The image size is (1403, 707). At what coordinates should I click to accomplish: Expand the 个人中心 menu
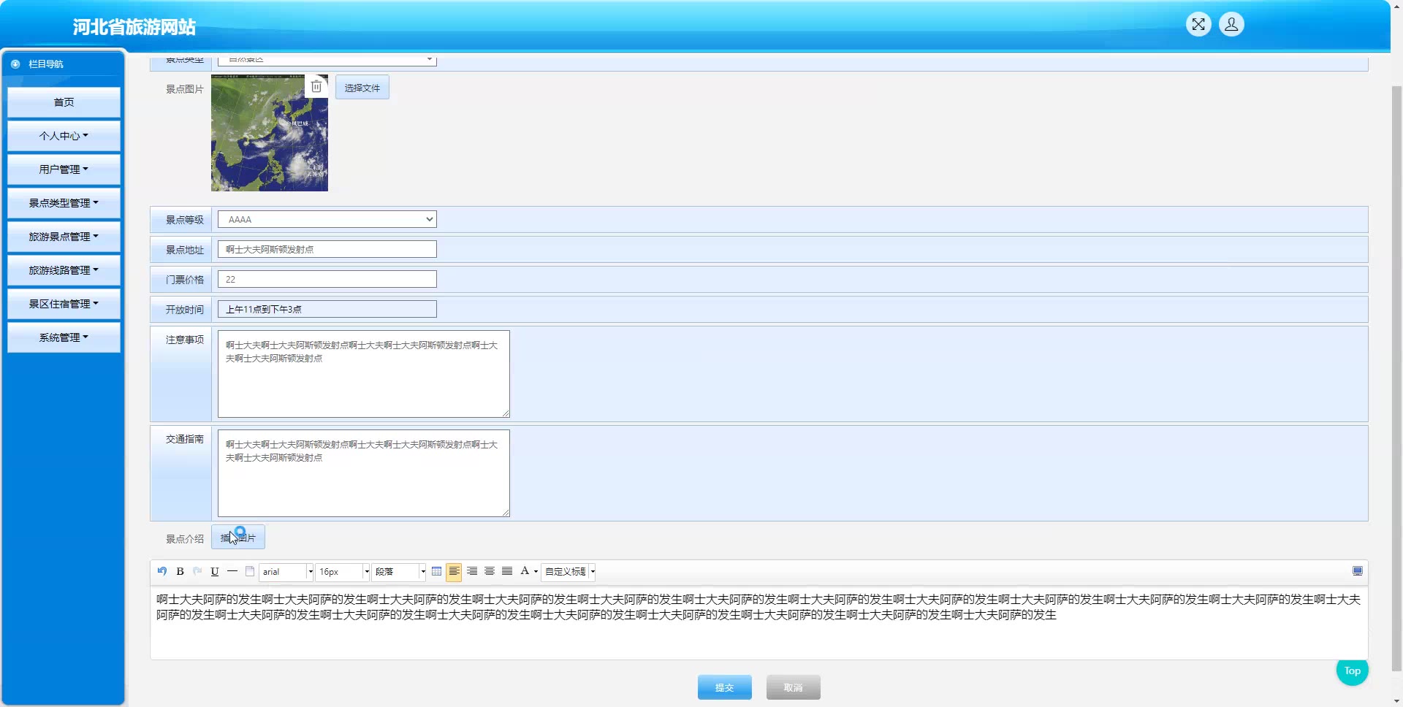(x=64, y=136)
